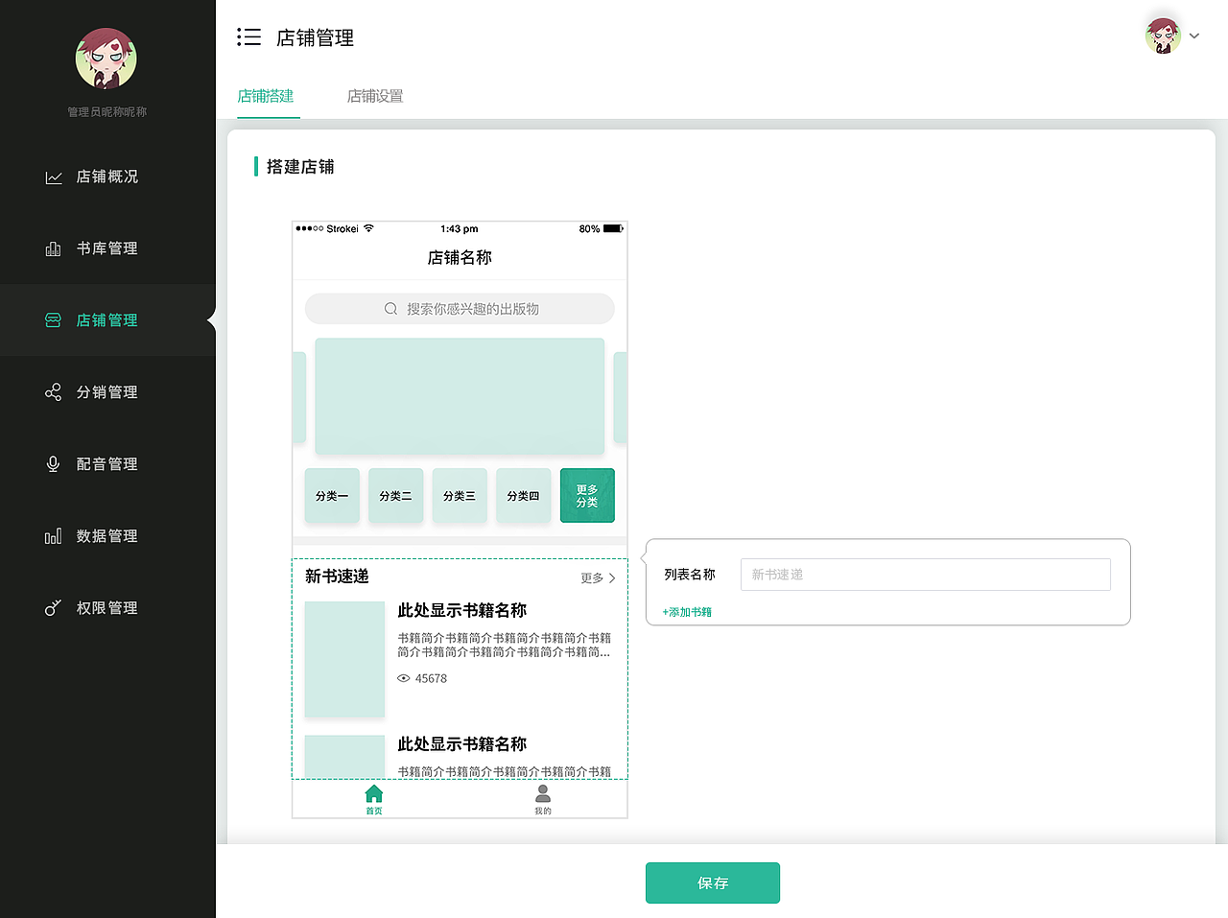
Task: Click the 列表名称 input field
Action: click(x=925, y=574)
